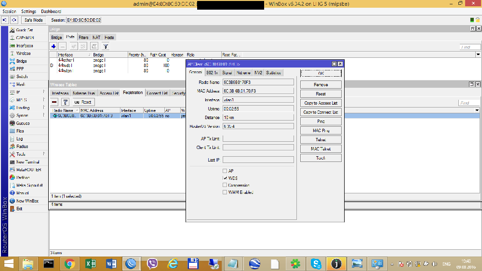Open Wireless Tables column dropdown arrow
482x271 pixels.
coord(477,110)
